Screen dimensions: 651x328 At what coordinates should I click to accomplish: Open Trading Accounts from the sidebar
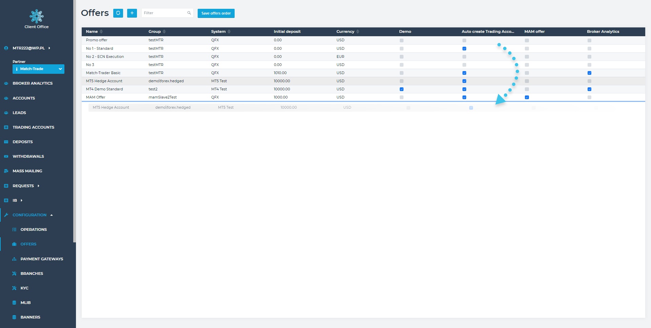click(x=33, y=127)
